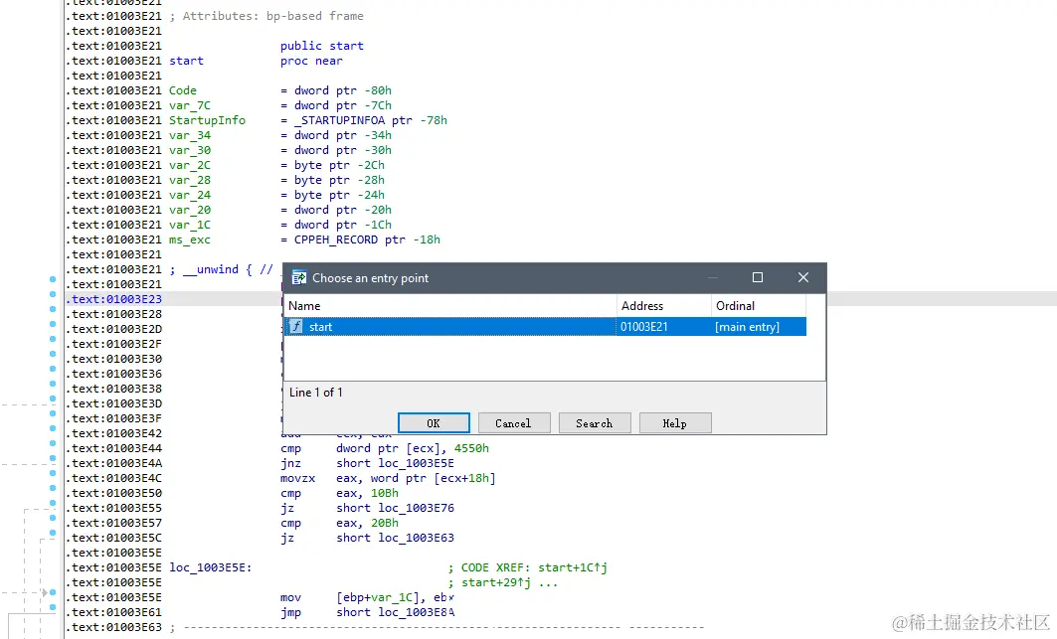Click the loc_1003E5E: label definition
The image size is (1057, 639).
tap(211, 567)
